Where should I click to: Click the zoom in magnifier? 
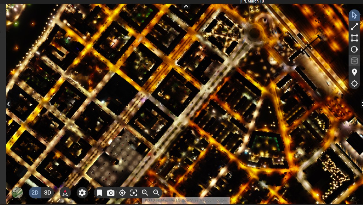(x=145, y=193)
